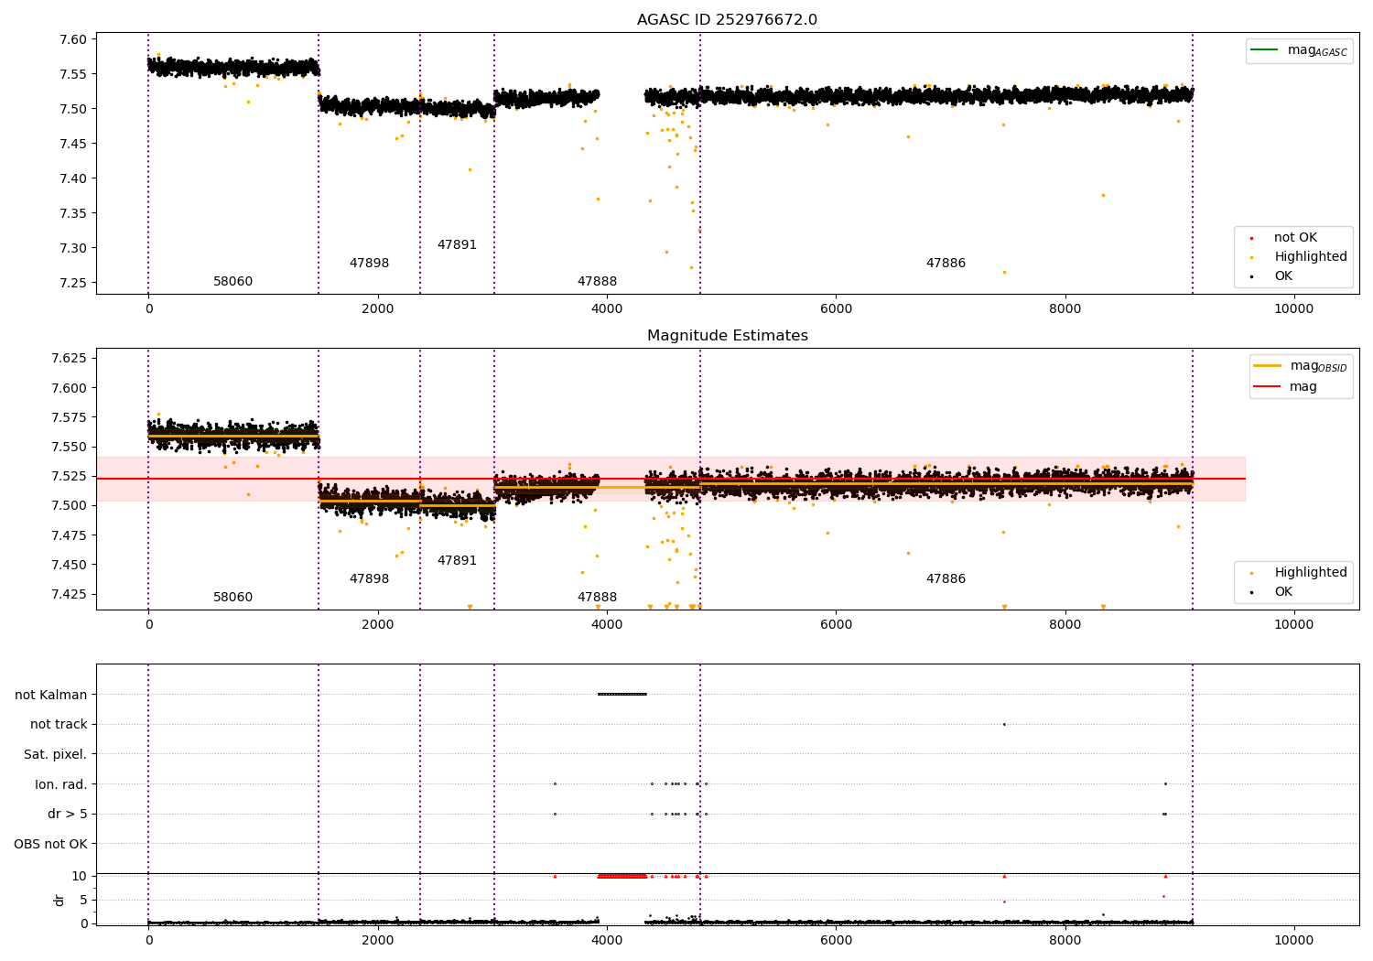Click the red dr=10 segment near 4000
Image resolution: width=1373 pixels, height=961 pixels.
coord(622,876)
